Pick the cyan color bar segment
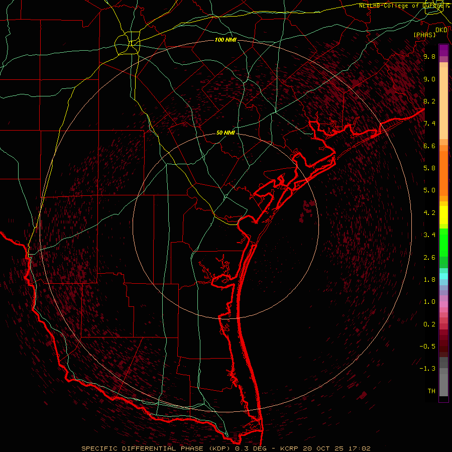The height and width of the screenshot is (452, 452). 443,276
